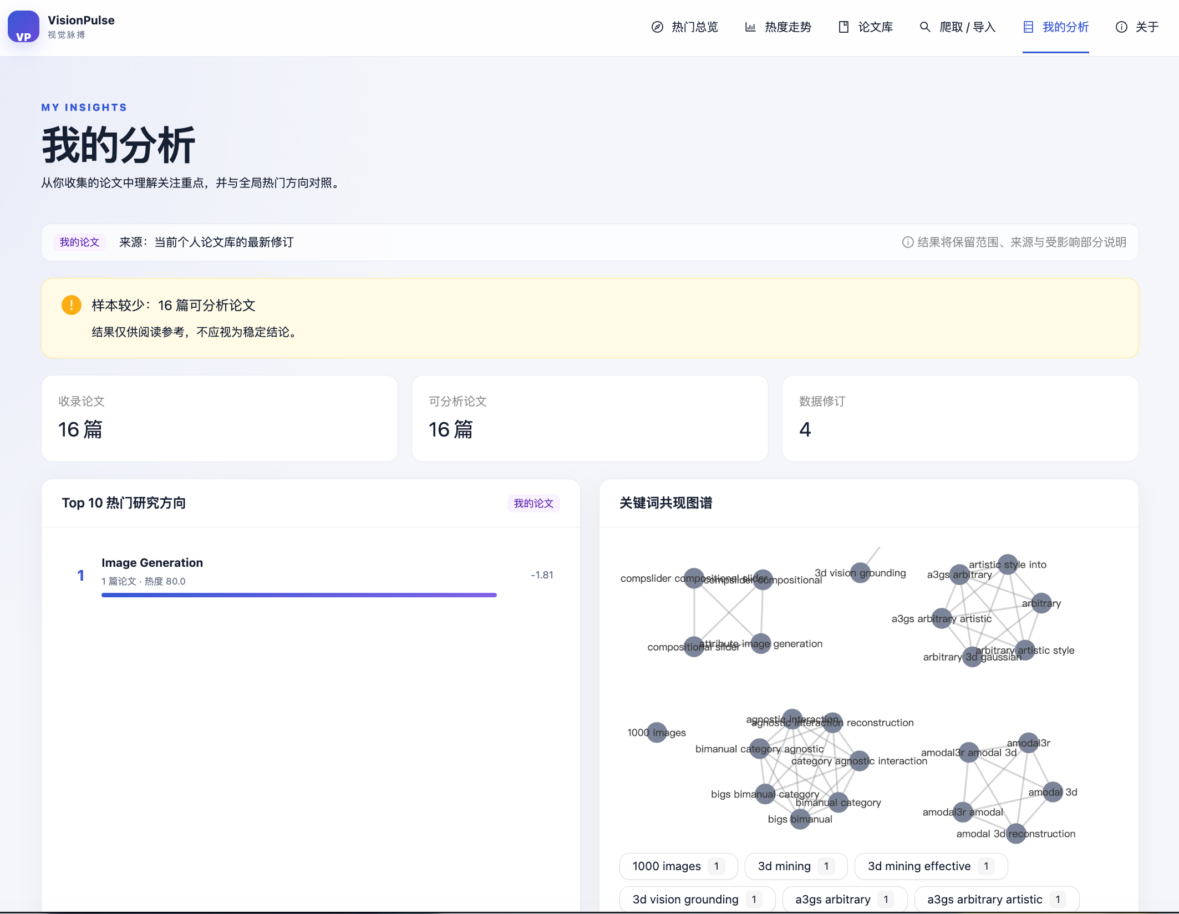
Task: Click the info circle icon beside 关于
Action: tap(1121, 27)
